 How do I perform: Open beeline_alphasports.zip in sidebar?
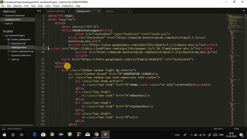[22, 51]
